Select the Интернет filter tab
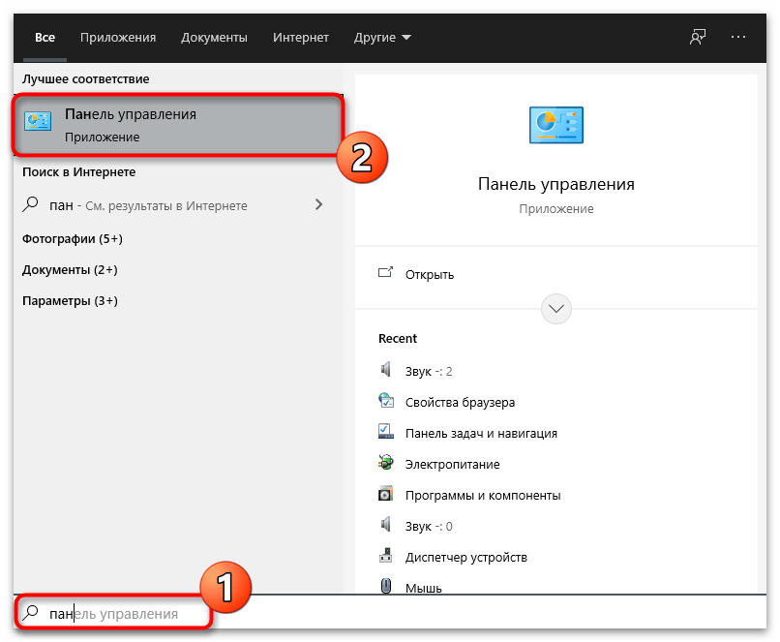Viewport: 780px width, 642px height. (x=300, y=38)
